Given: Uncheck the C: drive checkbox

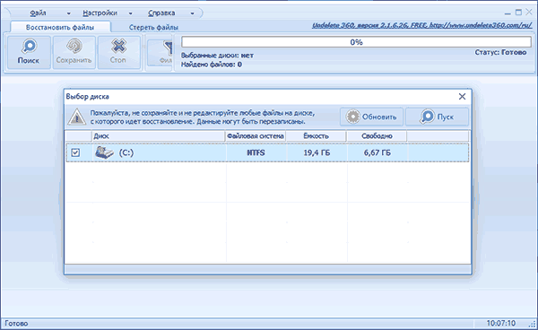Looking at the screenshot, I should pos(75,152).
